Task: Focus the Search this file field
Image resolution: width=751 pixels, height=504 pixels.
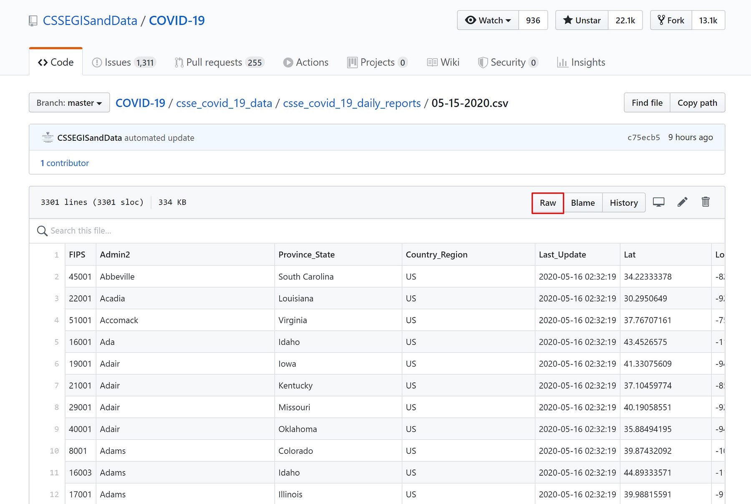Action: coord(377,231)
